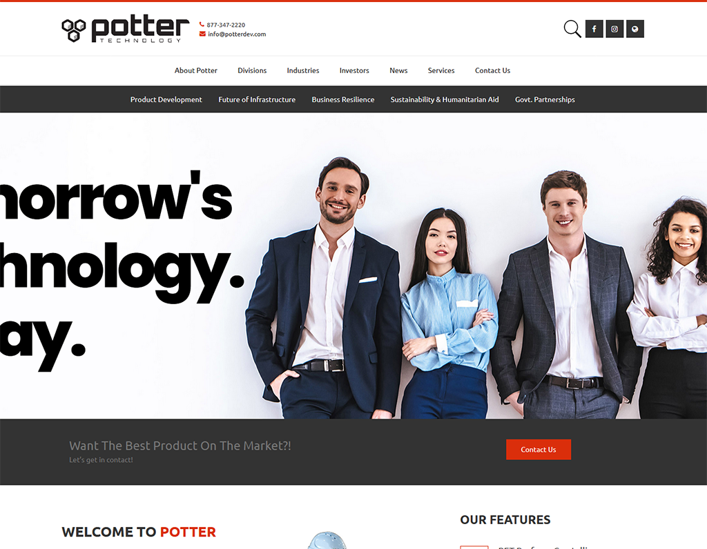
Task: Select Industries in the navigation
Action: (303, 71)
